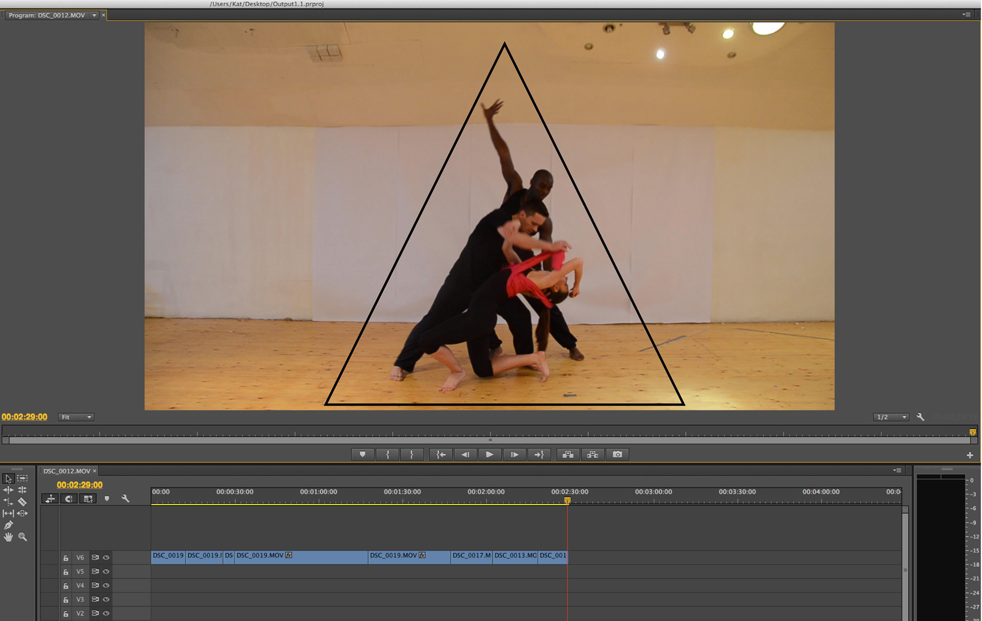This screenshot has height=621, width=982.
Task: Click Add Marker in Program monitor controls
Action: [x=363, y=454]
